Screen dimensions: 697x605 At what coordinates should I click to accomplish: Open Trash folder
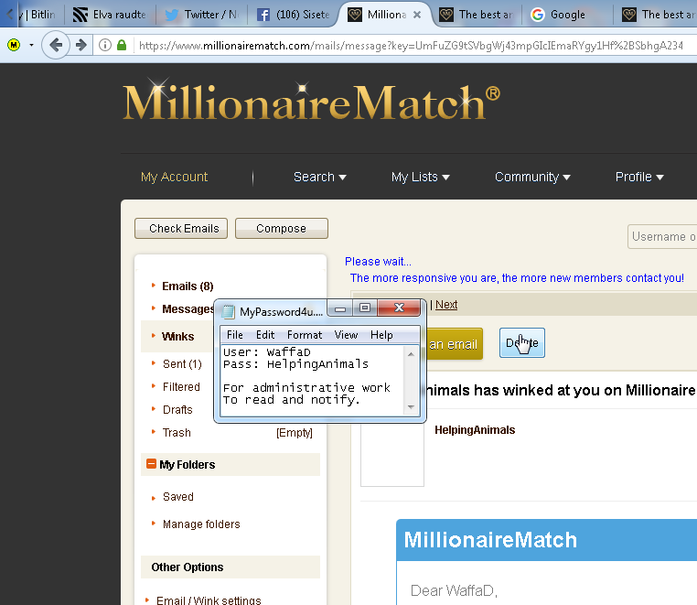tap(177, 432)
